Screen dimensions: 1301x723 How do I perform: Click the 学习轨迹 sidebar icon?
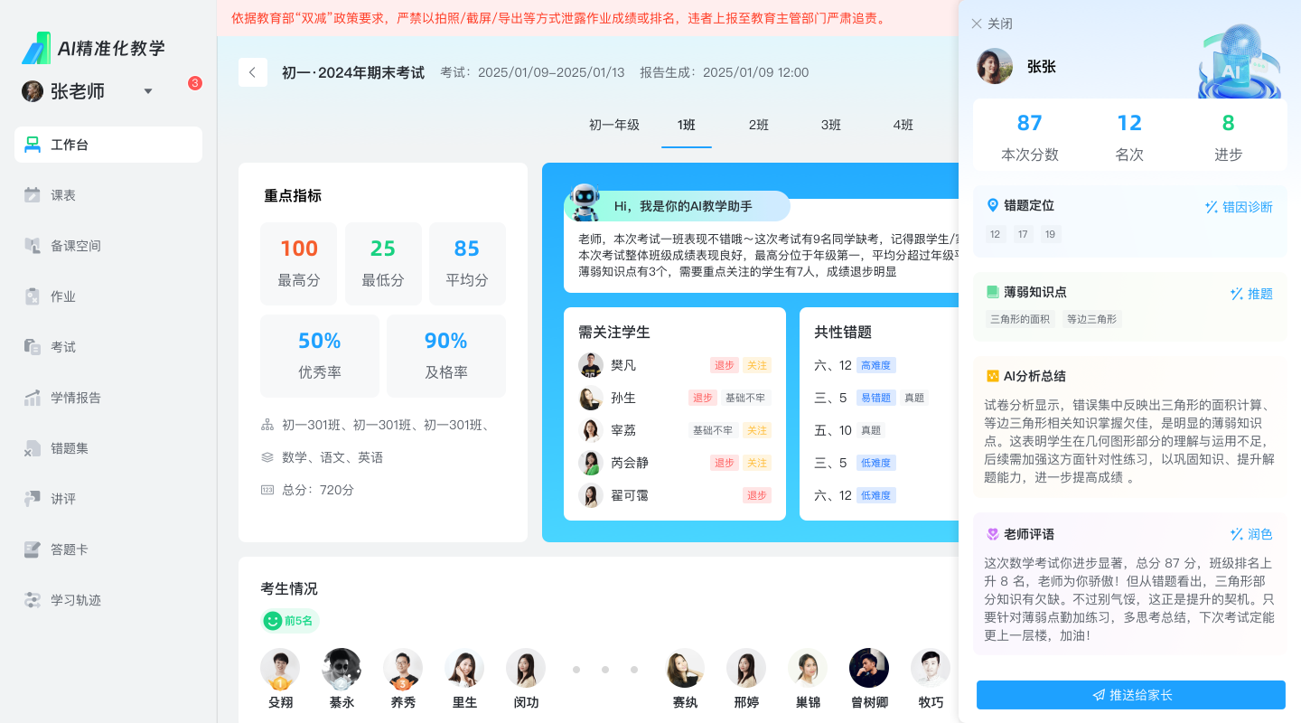(33, 600)
